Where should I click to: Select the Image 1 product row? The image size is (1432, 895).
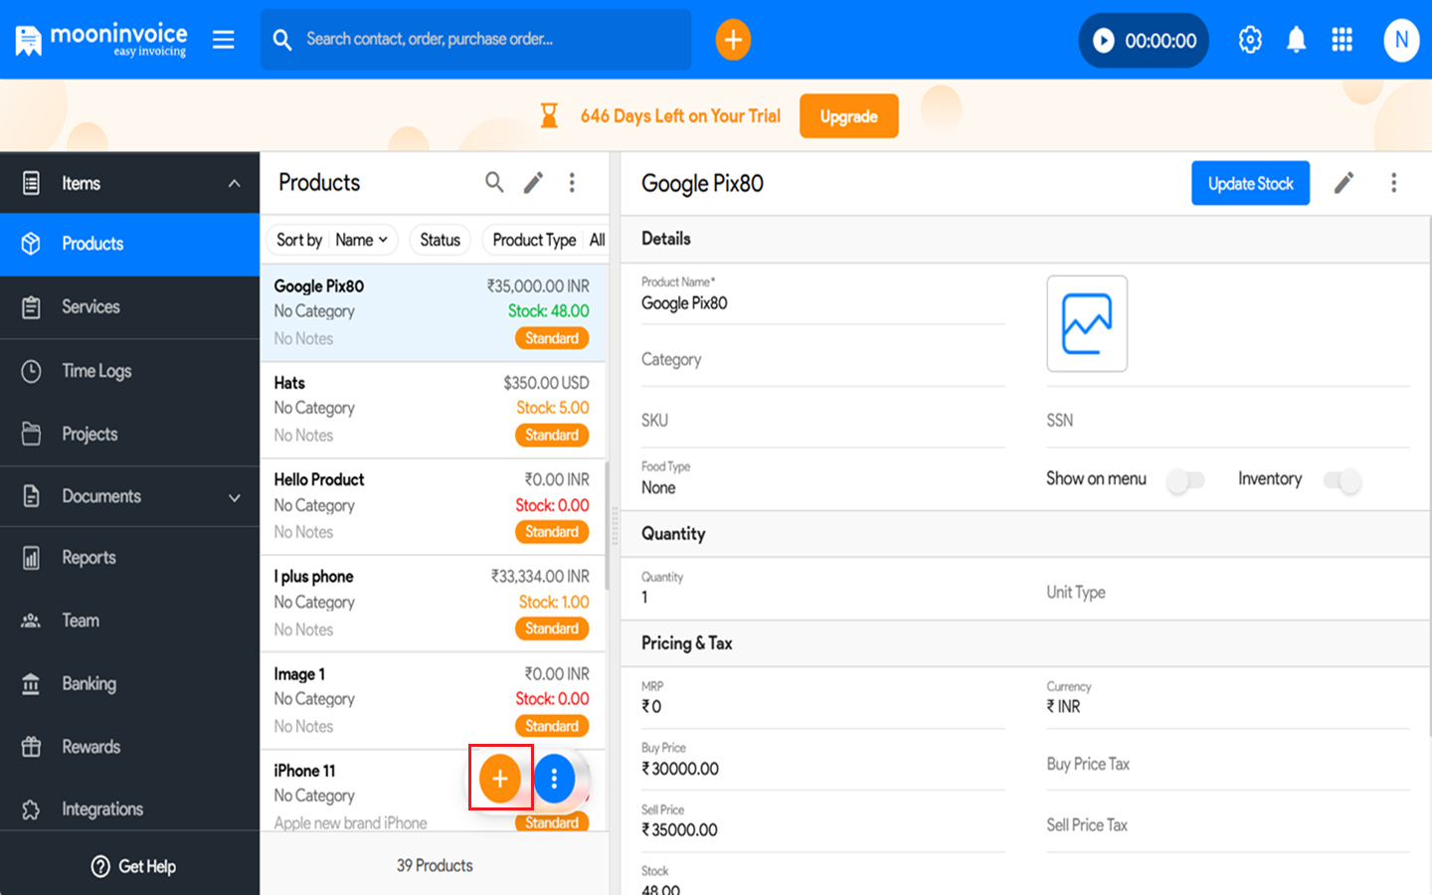(x=433, y=700)
